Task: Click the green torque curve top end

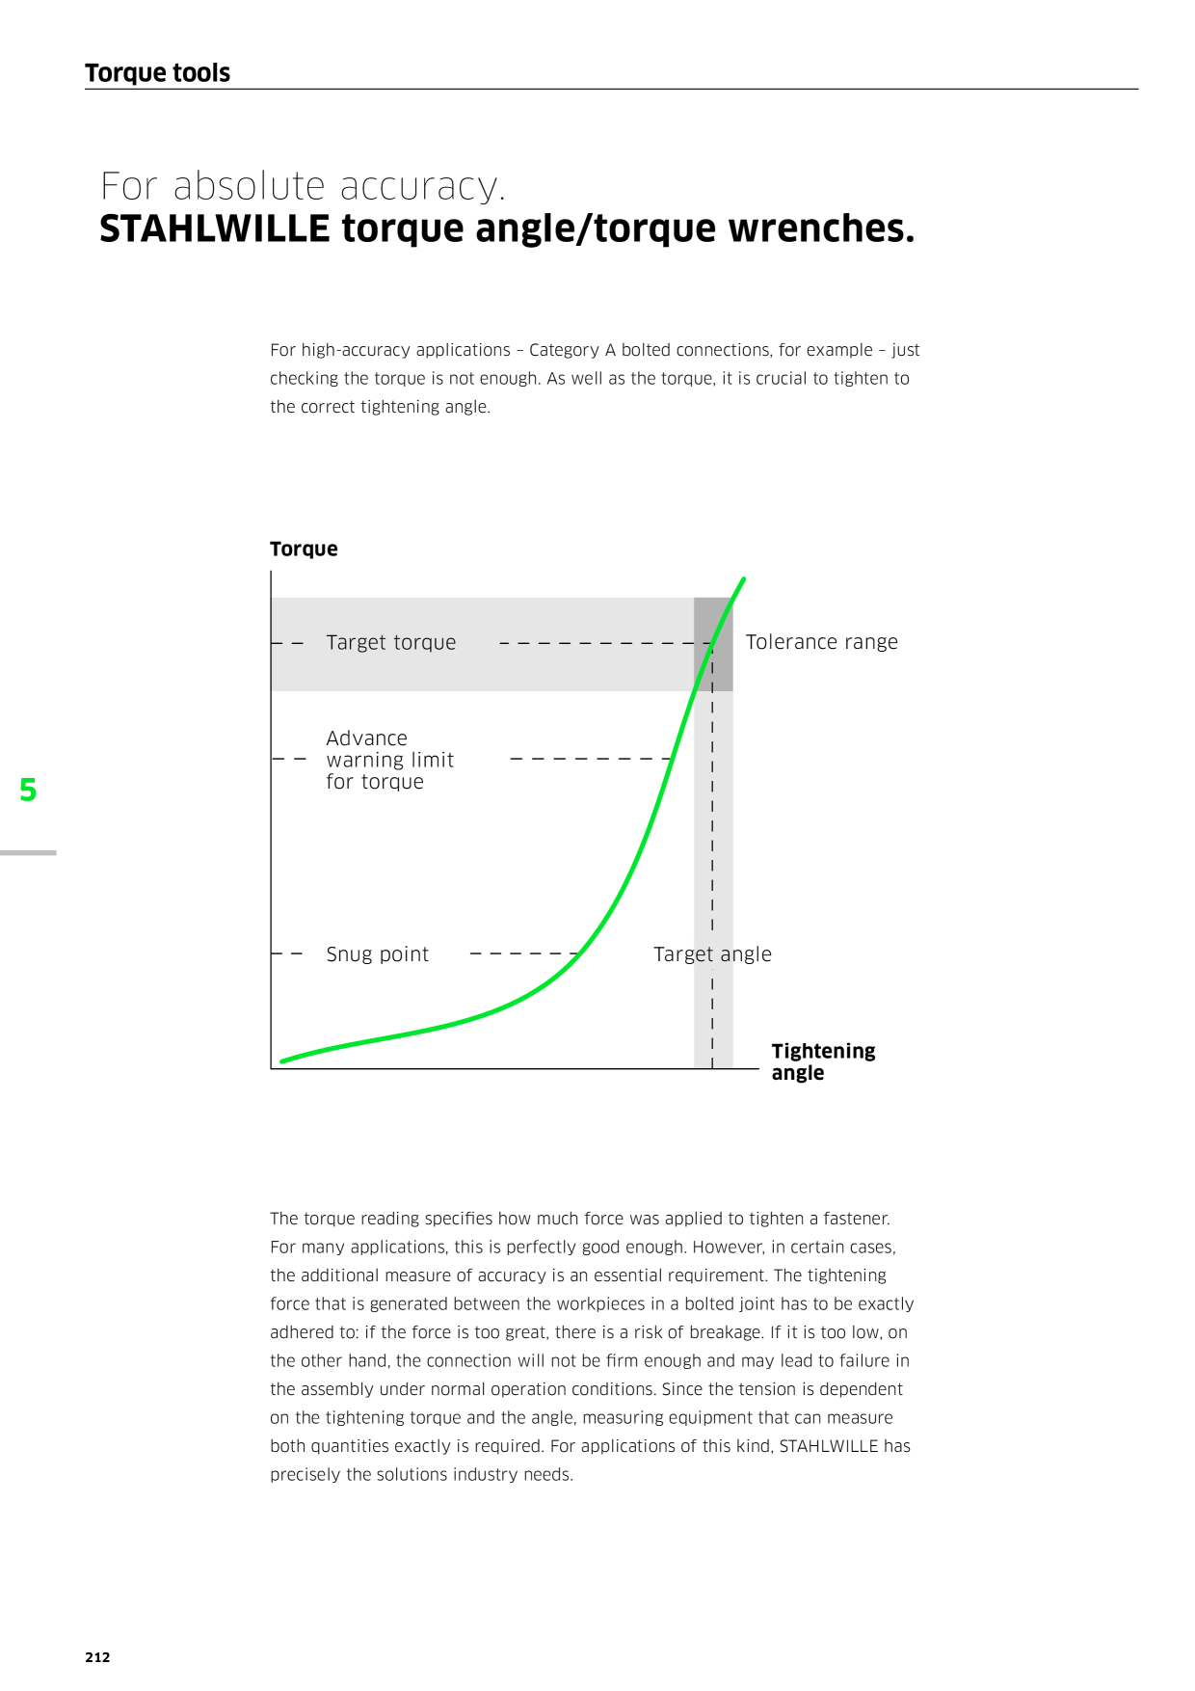Action: tap(744, 579)
